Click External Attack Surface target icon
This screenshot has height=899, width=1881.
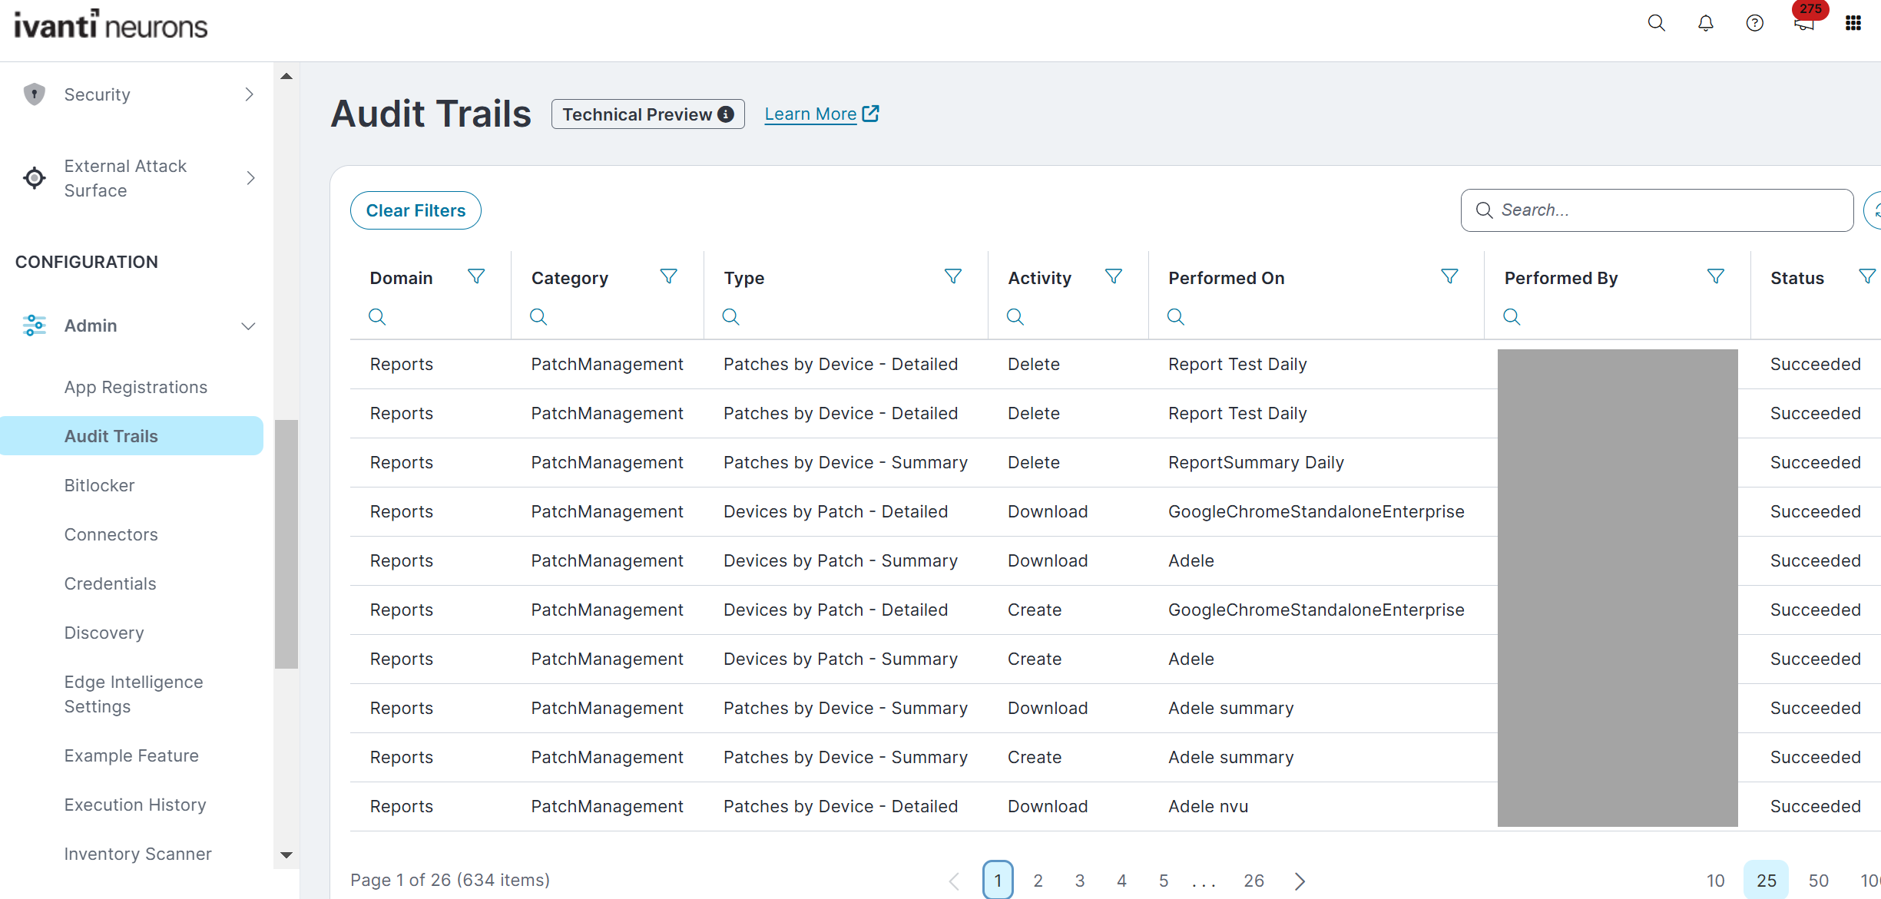coord(34,178)
